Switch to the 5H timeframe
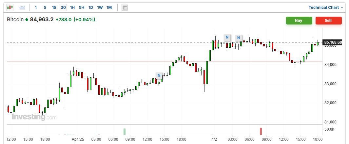The image size is (349, 144). click(x=82, y=7)
